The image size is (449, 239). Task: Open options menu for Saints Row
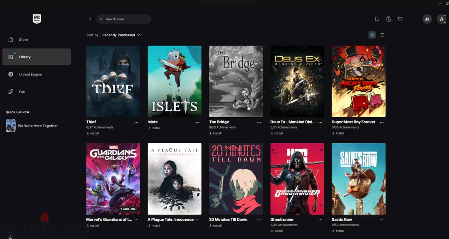[382, 220]
